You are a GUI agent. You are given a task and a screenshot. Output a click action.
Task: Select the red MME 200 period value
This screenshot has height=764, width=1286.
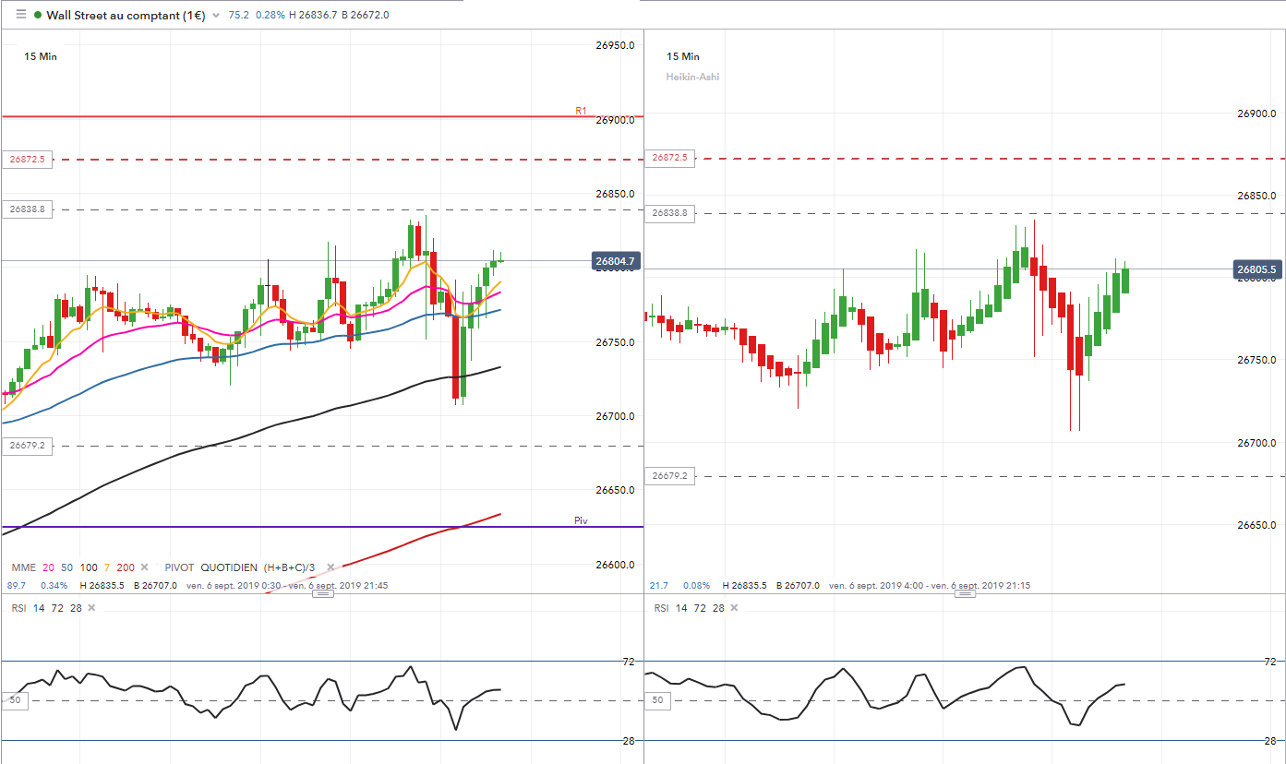[x=126, y=567]
